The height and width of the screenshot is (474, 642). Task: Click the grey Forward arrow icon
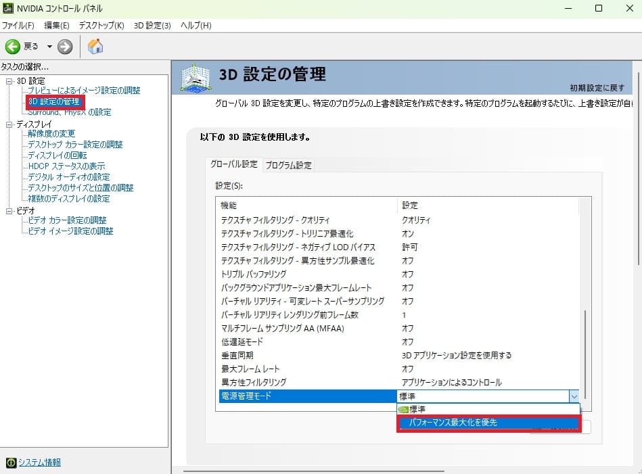(x=65, y=47)
